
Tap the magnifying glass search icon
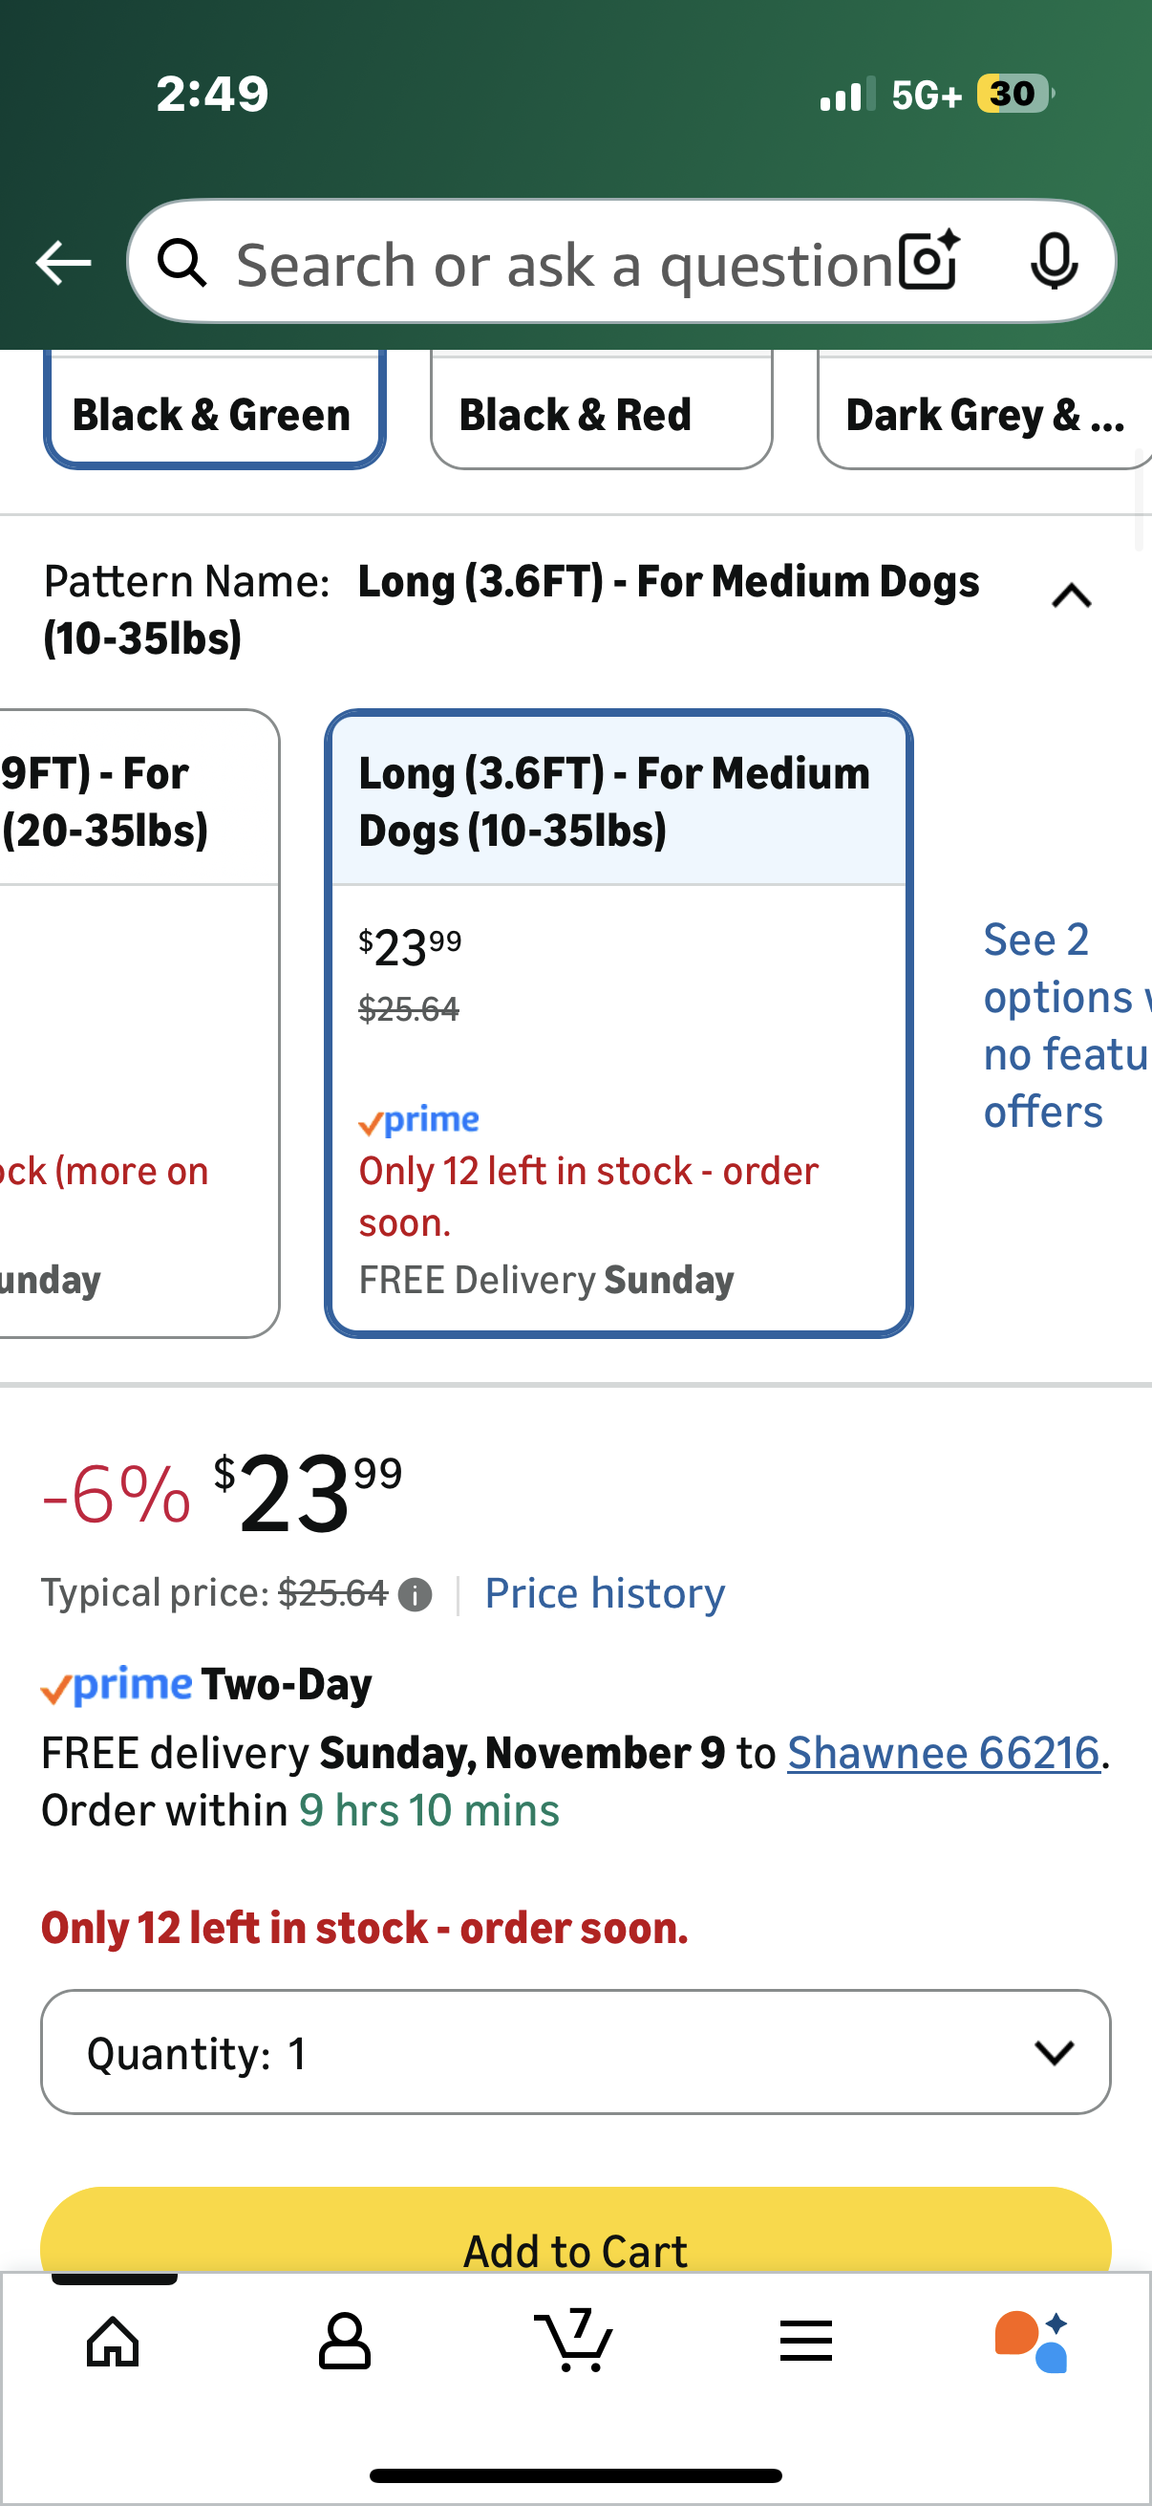click(182, 263)
